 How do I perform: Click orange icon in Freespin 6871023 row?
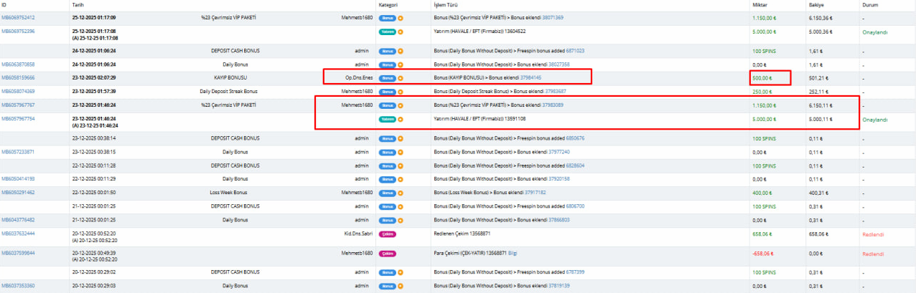point(401,51)
